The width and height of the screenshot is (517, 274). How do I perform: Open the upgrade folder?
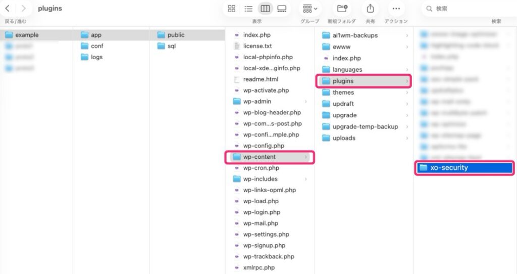(344, 115)
